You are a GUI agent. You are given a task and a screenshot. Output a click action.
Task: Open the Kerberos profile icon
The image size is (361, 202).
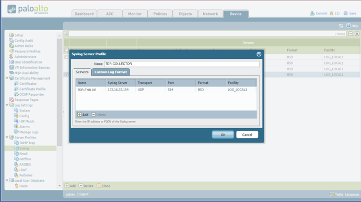click(16, 175)
